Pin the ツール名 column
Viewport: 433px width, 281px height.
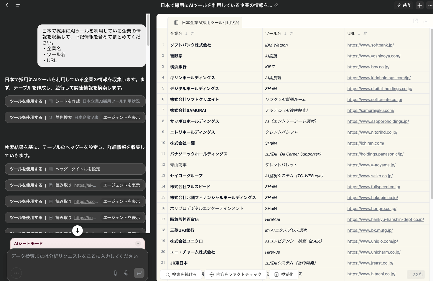(292, 34)
